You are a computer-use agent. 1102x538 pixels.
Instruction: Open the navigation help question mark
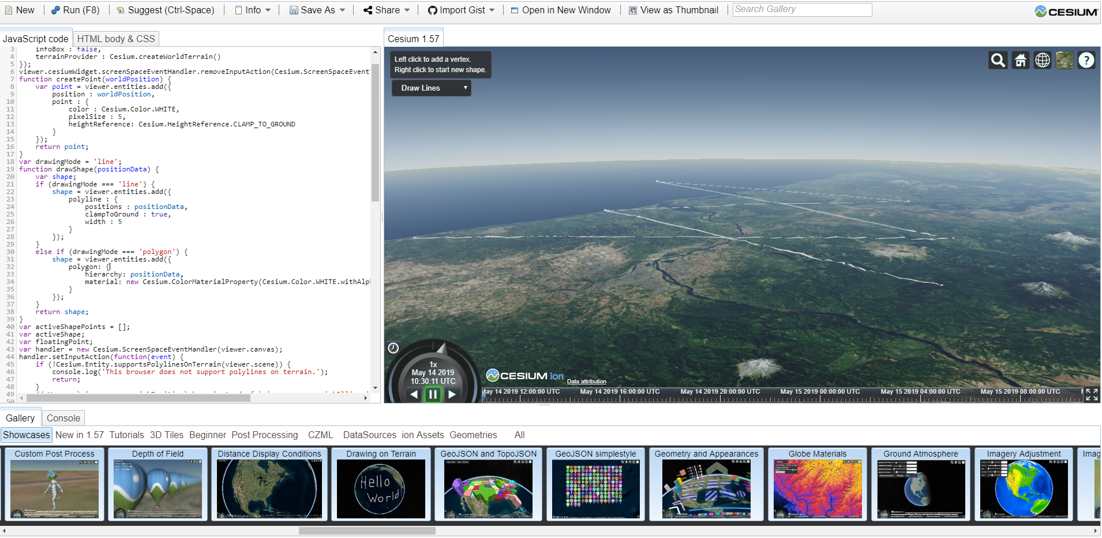point(1086,59)
